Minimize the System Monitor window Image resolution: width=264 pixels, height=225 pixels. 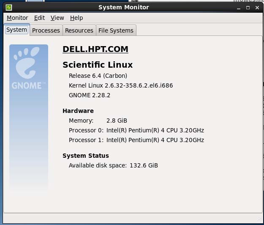click(x=239, y=8)
